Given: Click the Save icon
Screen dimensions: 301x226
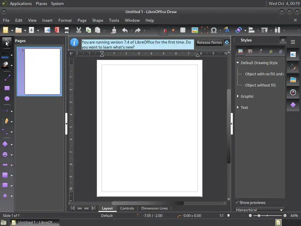Looking at the screenshot, I should (31, 30).
